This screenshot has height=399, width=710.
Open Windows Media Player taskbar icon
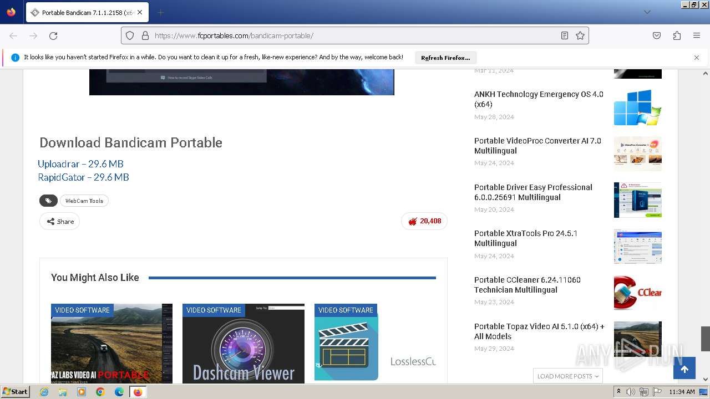(82, 392)
